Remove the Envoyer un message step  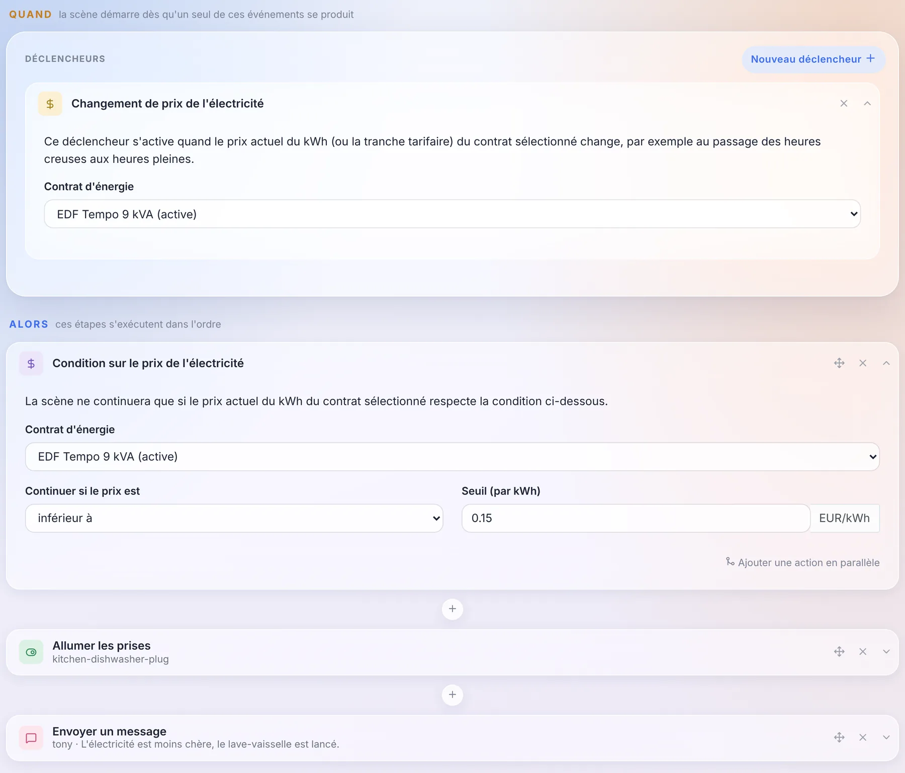863,737
